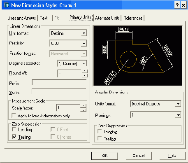
Task: Open the Unit format dropdown
Action: click(x=84, y=33)
